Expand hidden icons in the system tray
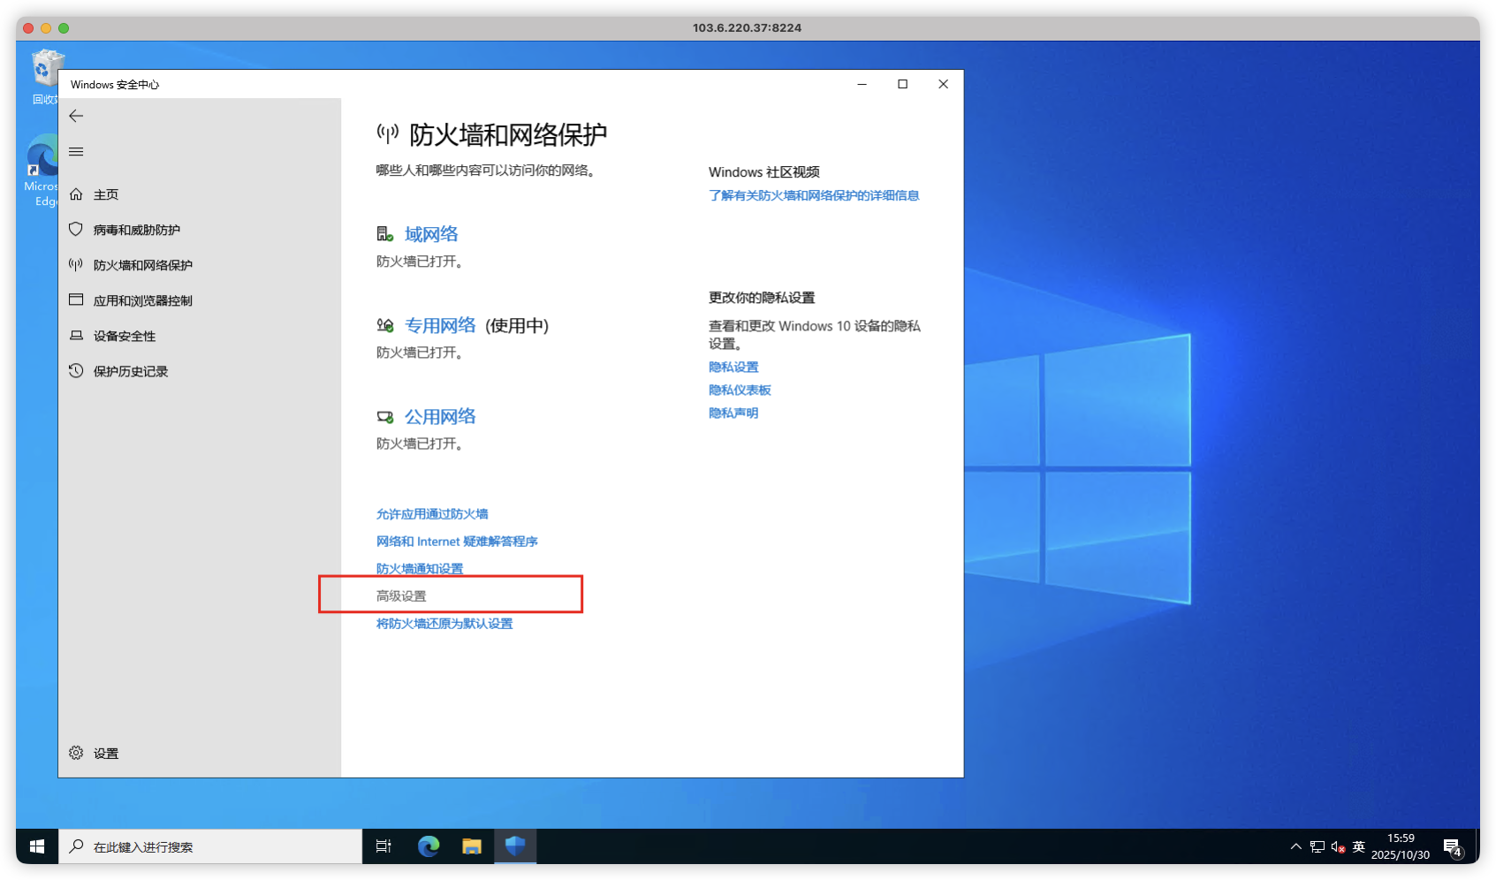Screen dimensions: 1496x880 [1295, 846]
